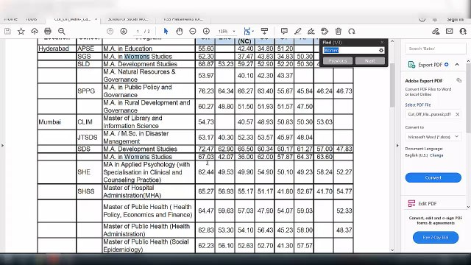The image size is (471, 265).
Task: Click the '76.23' value in the SPPG row
Action: point(206,91)
